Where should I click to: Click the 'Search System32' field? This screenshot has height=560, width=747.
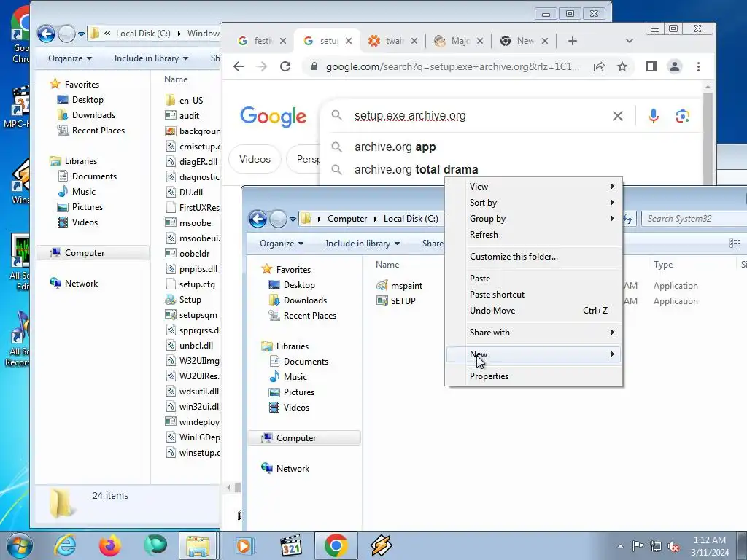pos(693,219)
